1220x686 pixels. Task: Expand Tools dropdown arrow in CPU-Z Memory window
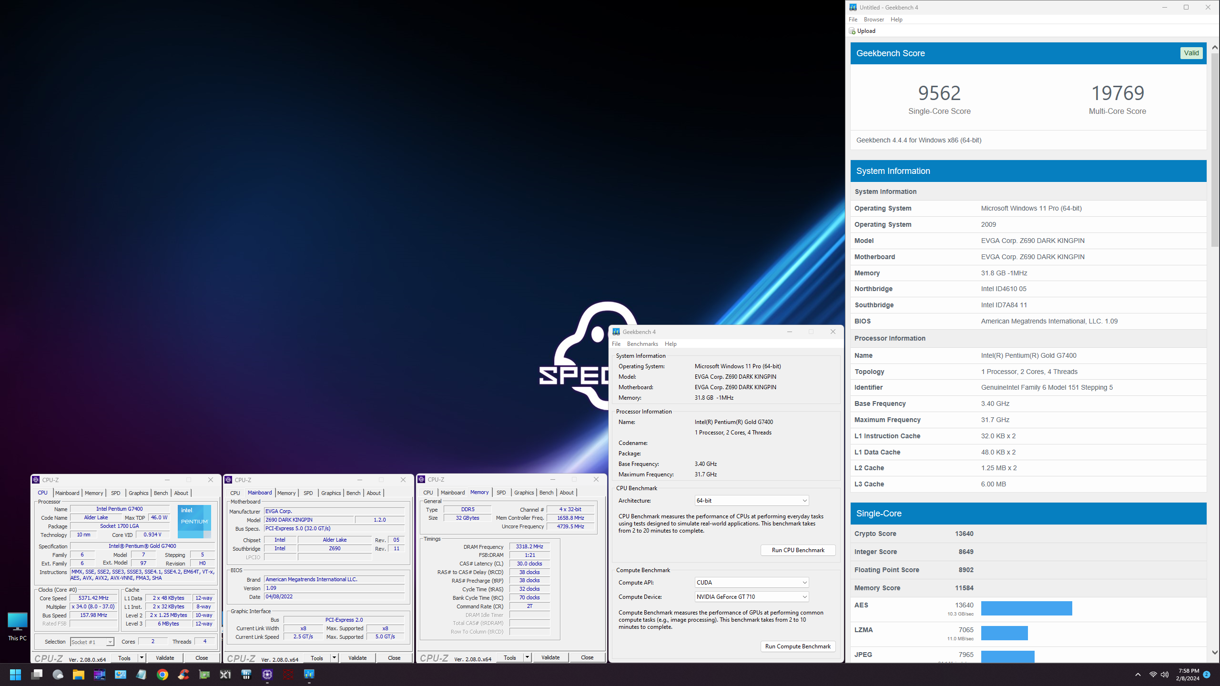527,657
